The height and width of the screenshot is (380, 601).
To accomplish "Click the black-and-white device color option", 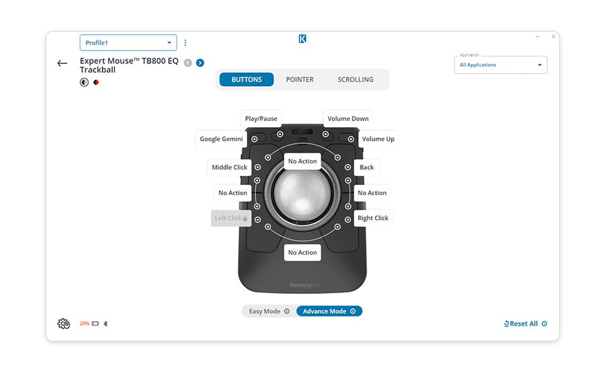I will (x=84, y=82).
